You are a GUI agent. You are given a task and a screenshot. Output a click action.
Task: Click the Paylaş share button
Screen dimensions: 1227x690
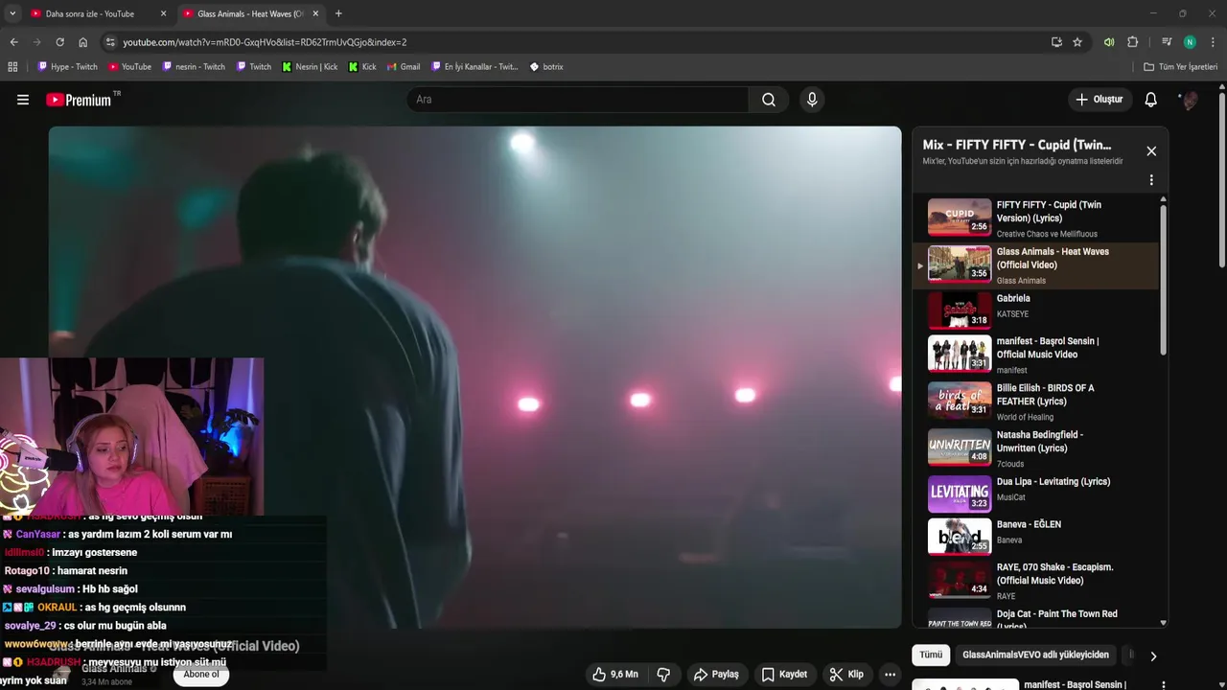tap(716, 675)
